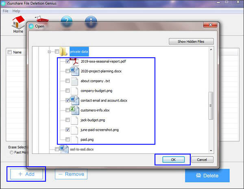Click the Add button
Image resolution: width=244 pixels, height=189 pixels.
26,174
